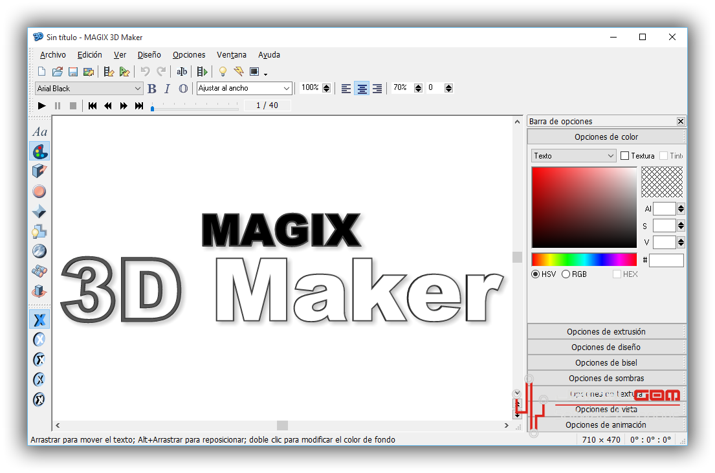Jump to the last frame
This screenshot has height=473, width=715.
139,106
